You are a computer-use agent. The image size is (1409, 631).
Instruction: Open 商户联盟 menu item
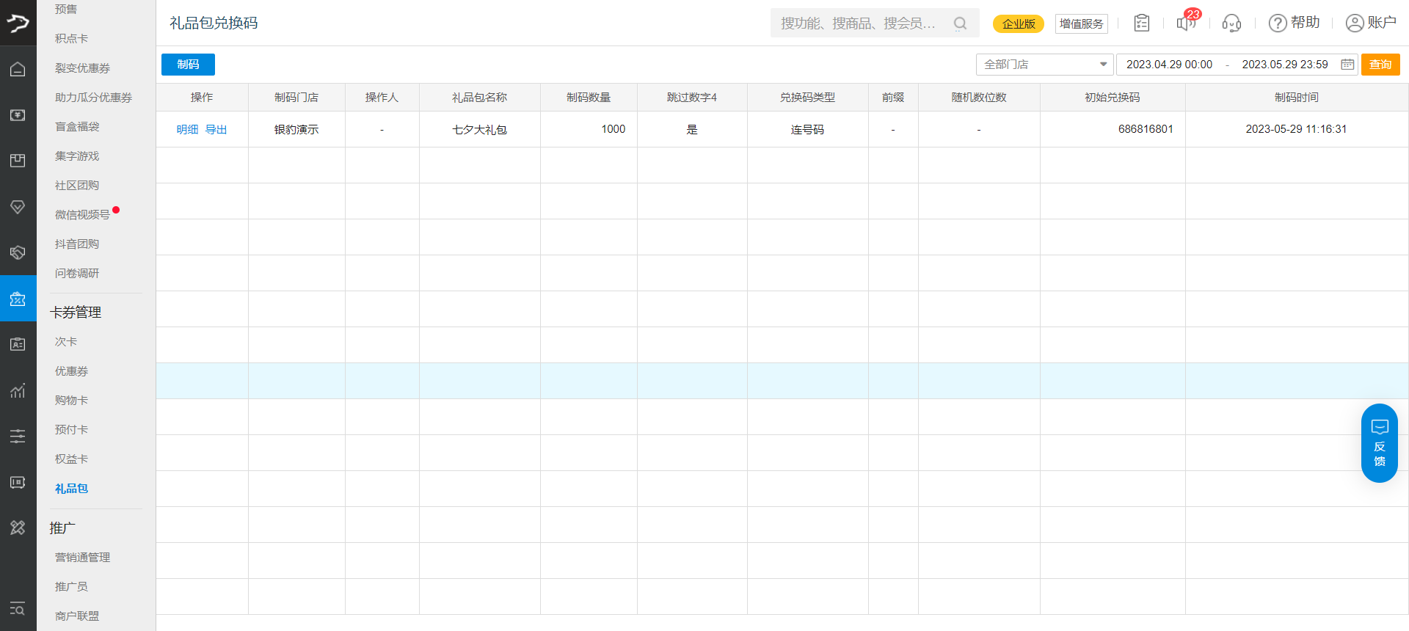pos(77,616)
